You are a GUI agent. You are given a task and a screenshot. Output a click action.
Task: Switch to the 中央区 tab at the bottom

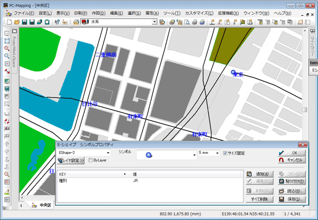[42, 205]
